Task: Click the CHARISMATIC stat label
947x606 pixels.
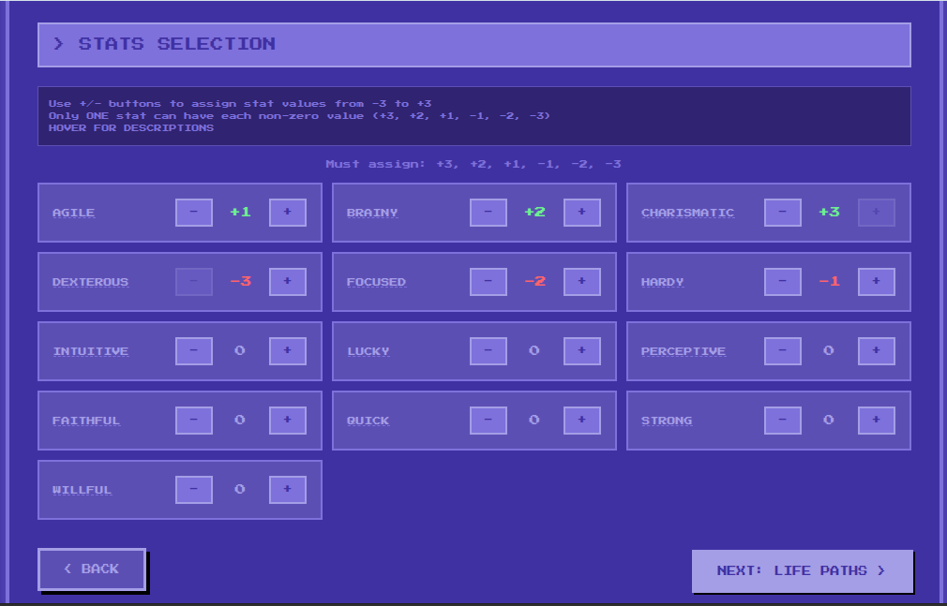Action: [x=687, y=213]
